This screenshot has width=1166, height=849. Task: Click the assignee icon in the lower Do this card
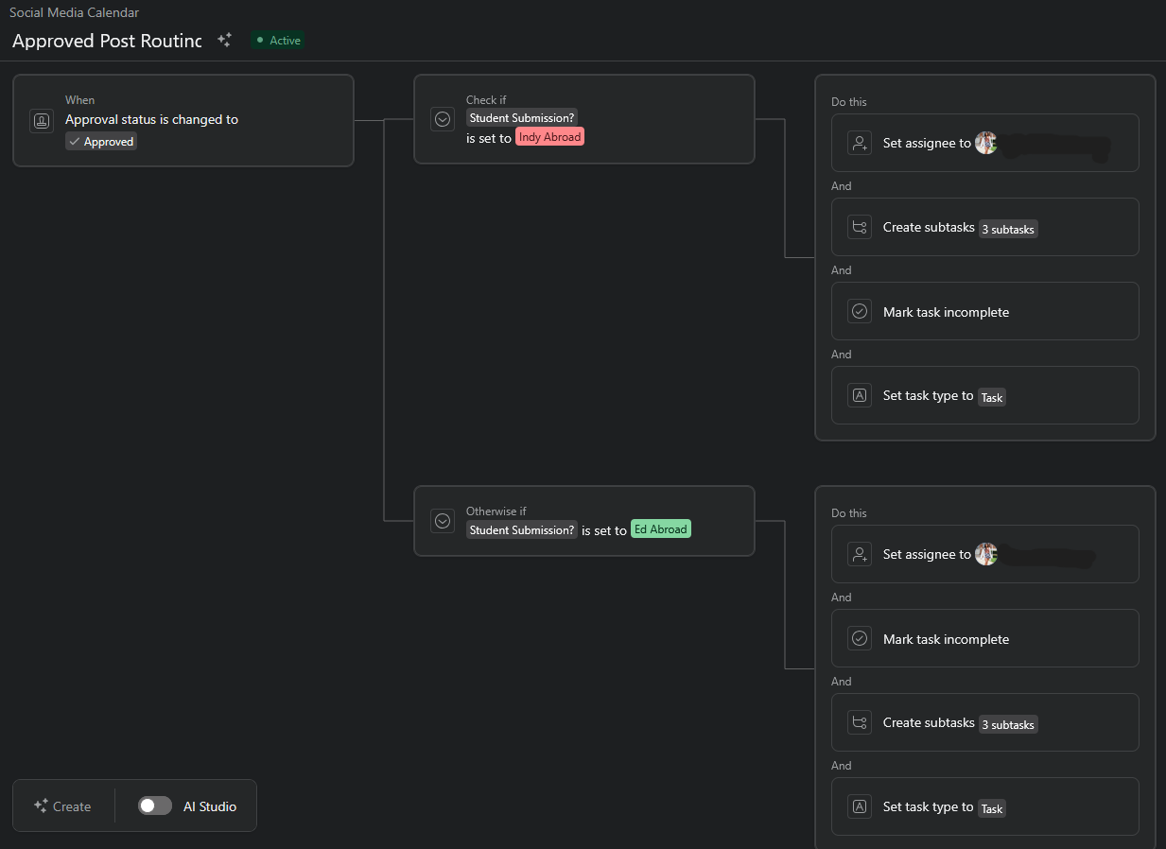tap(860, 553)
